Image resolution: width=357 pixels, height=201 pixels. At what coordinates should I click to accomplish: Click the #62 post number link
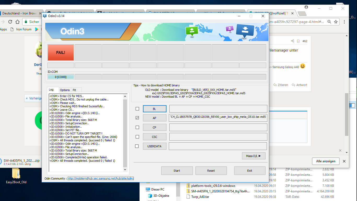(305, 41)
